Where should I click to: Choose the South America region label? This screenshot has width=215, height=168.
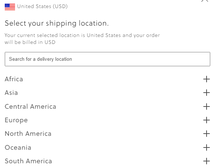(x=28, y=161)
